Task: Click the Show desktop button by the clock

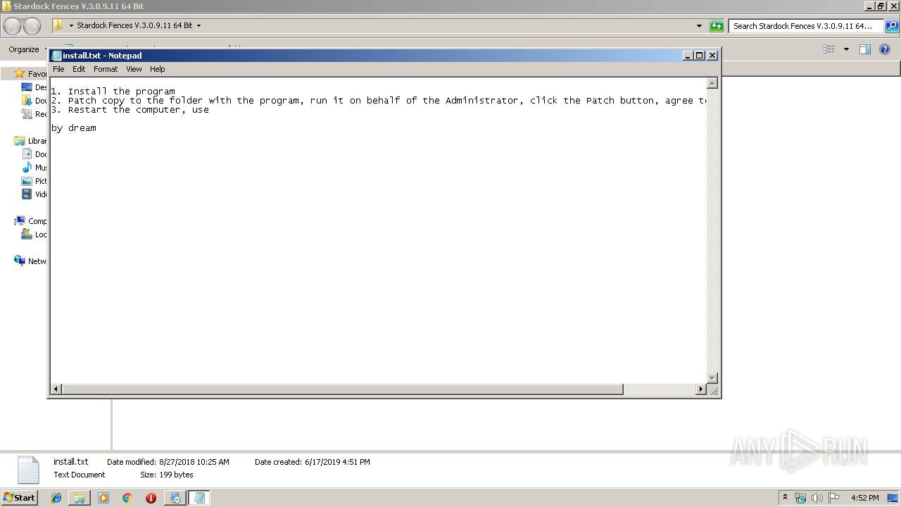Action: (893, 498)
